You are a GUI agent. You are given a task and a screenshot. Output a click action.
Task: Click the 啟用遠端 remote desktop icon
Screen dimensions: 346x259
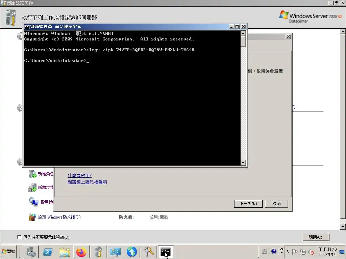tap(33, 202)
